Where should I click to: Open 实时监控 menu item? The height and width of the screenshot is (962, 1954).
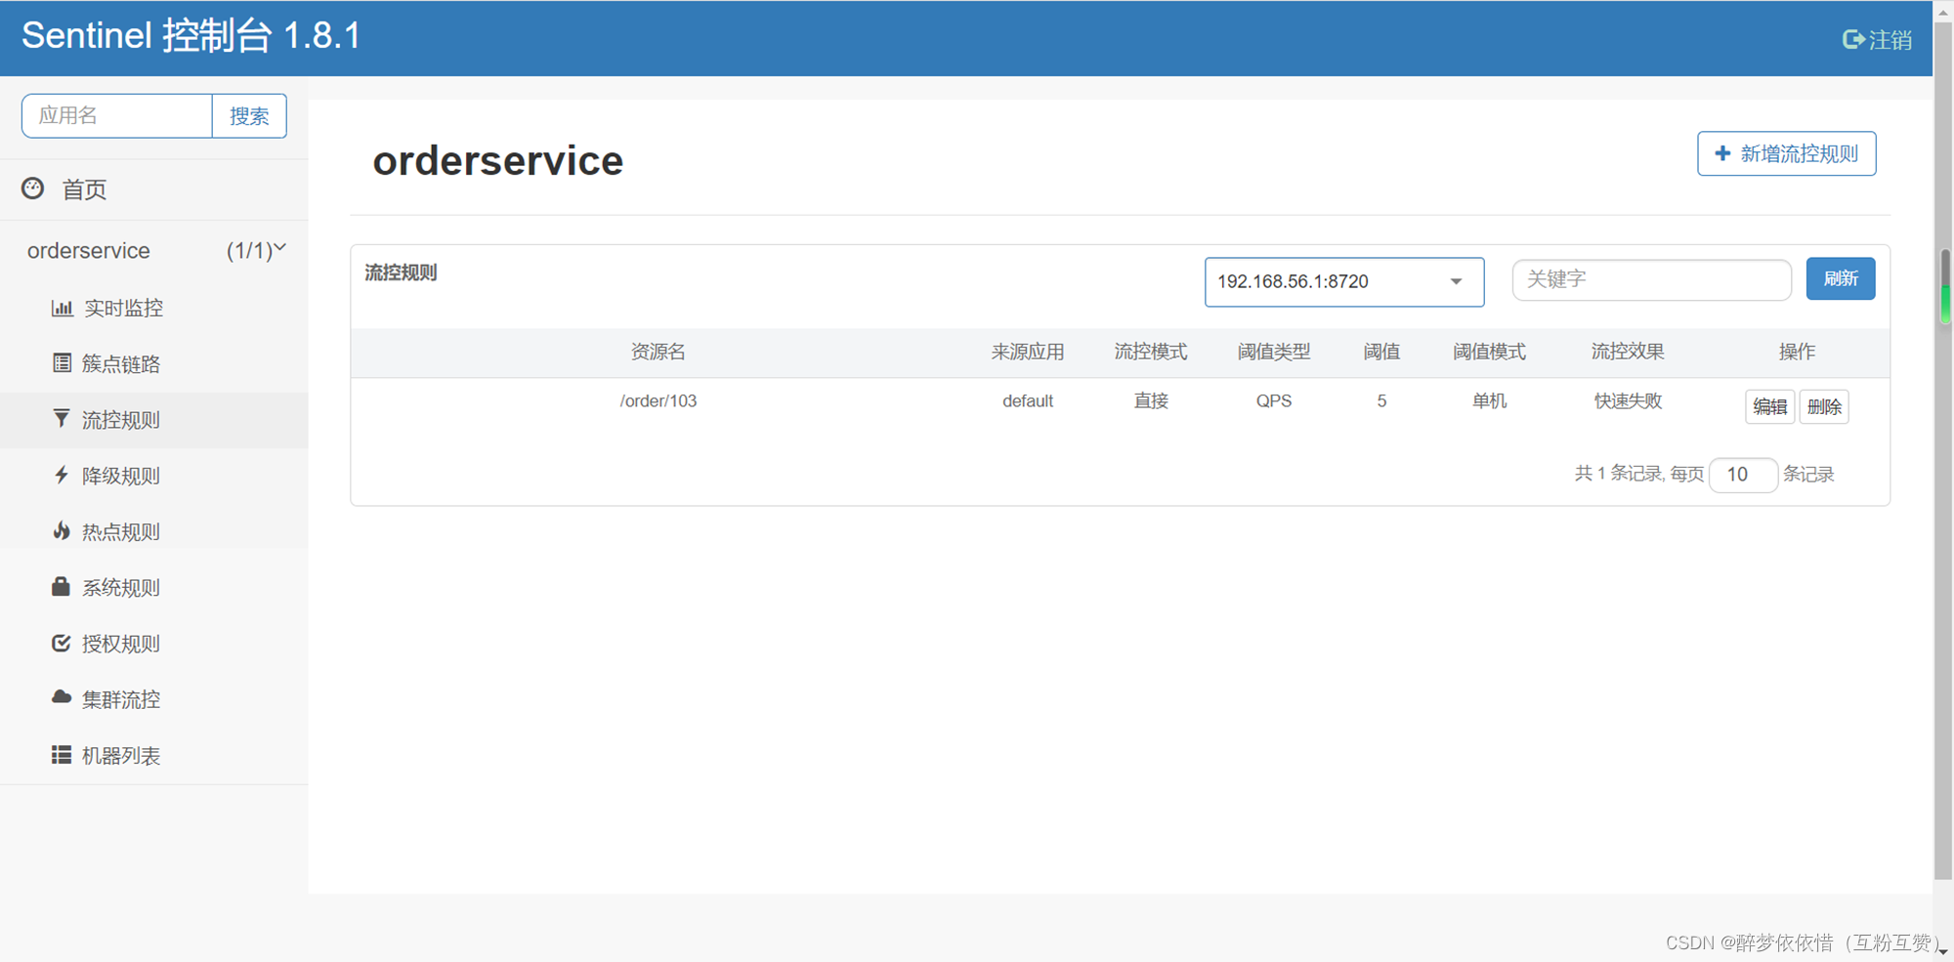pos(154,308)
